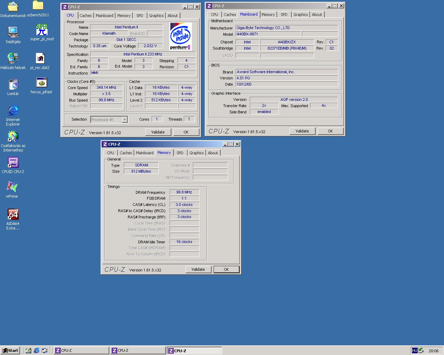Switch to Caches tab in CPU window
444x355 pixels.
point(86,16)
